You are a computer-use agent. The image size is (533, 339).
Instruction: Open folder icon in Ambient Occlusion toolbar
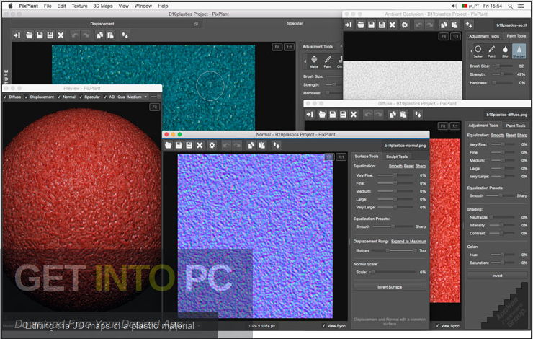(x=361, y=25)
